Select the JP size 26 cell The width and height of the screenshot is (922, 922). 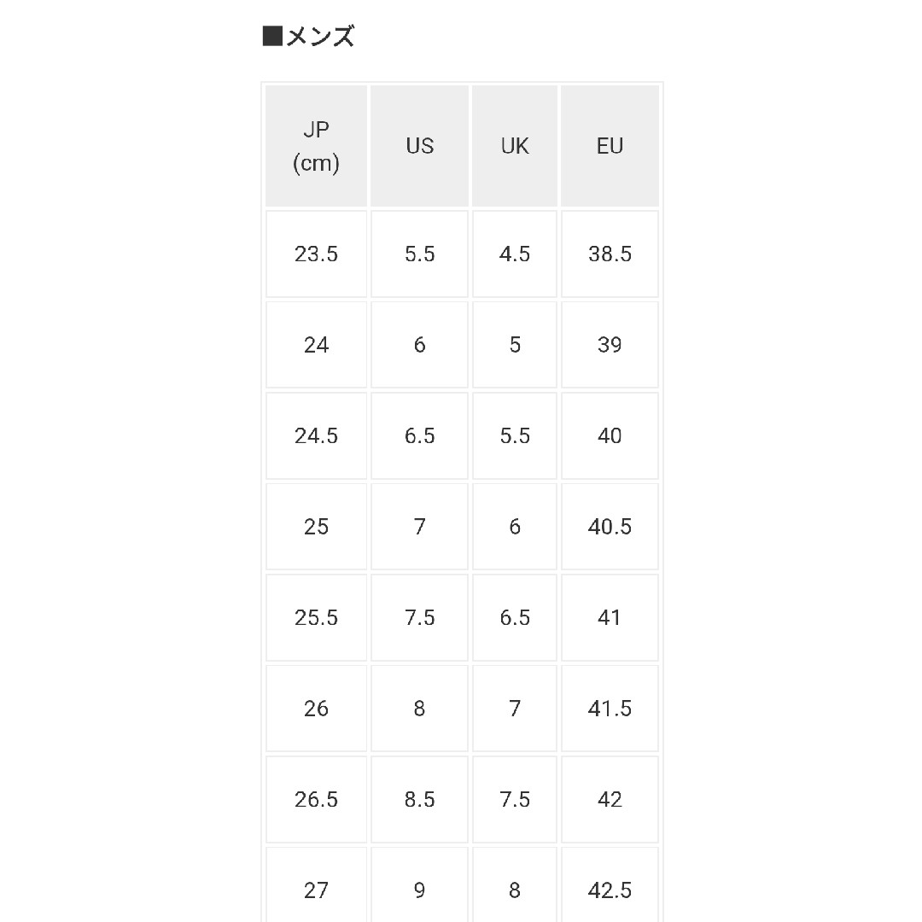tap(317, 709)
